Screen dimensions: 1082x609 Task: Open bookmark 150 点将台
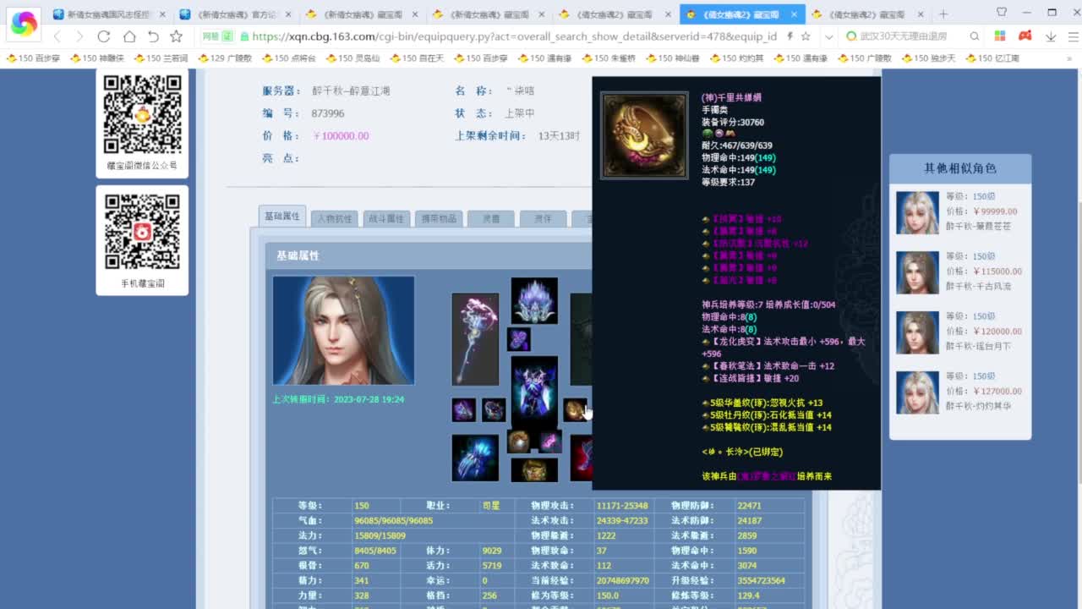click(289, 58)
